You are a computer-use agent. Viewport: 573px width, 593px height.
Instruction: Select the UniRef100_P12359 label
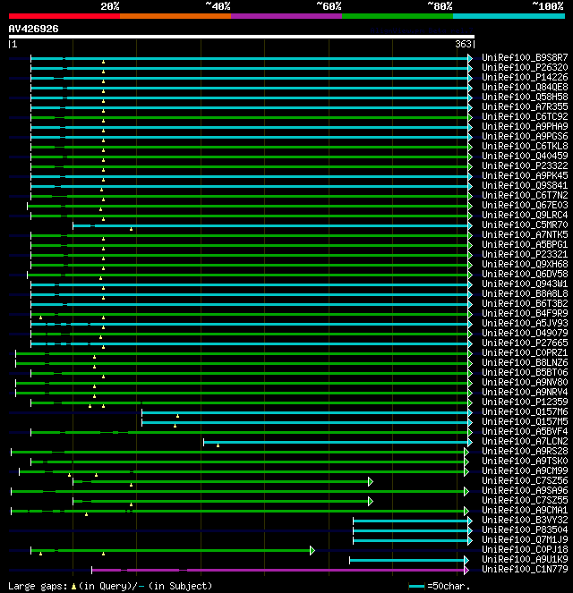(525, 402)
